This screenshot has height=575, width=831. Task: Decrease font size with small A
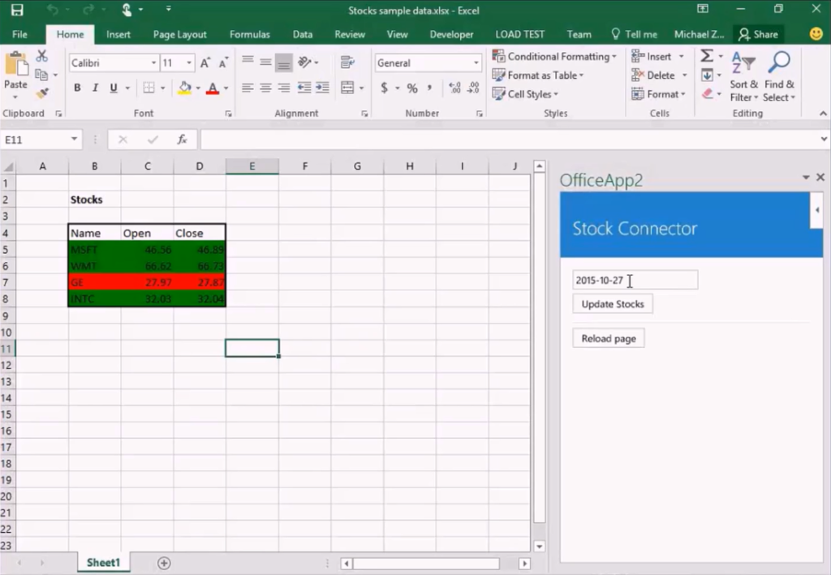pyautogui.click(x=224, y=63)
